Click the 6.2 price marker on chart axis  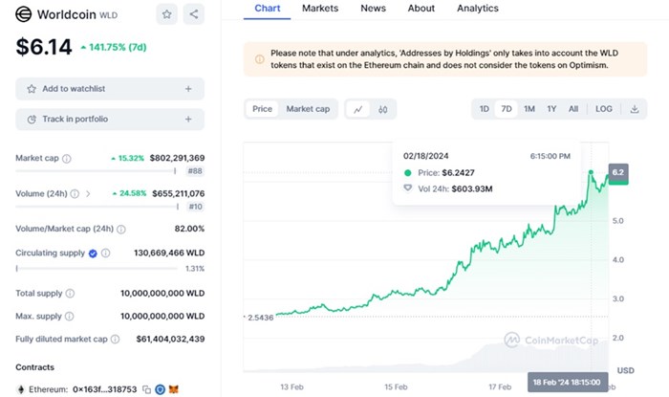click(618, 173)
